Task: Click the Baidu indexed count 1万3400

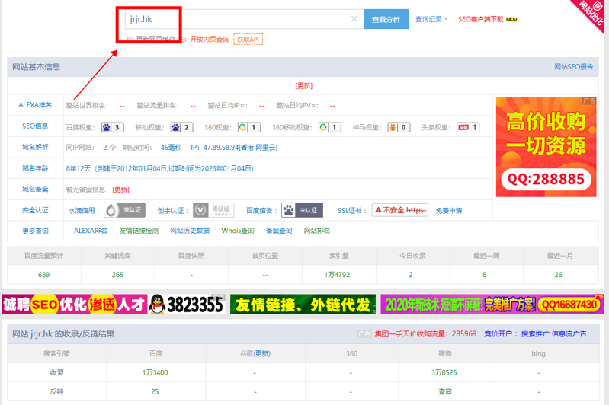Action: (155, 372)
